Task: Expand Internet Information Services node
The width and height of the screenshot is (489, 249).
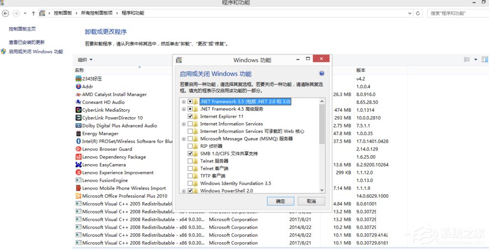Action: (x=184, y=124)
